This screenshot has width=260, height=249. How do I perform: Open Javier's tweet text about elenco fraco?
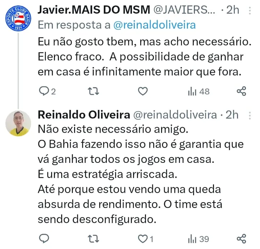144,57
